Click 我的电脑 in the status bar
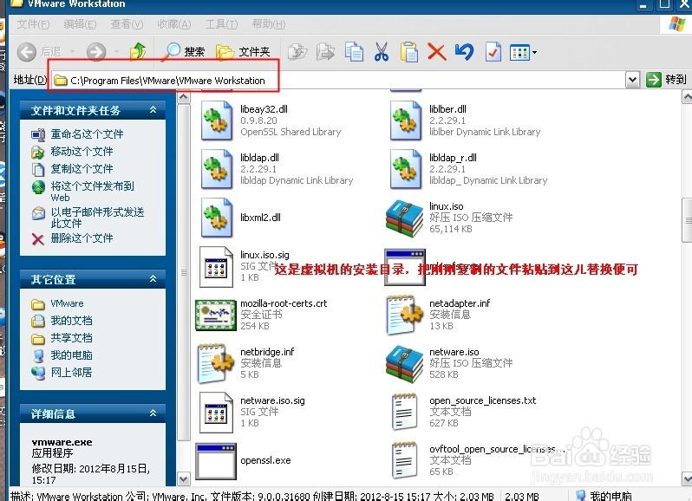The width and height of the screenshot is (692, 501). pos(611,496)
